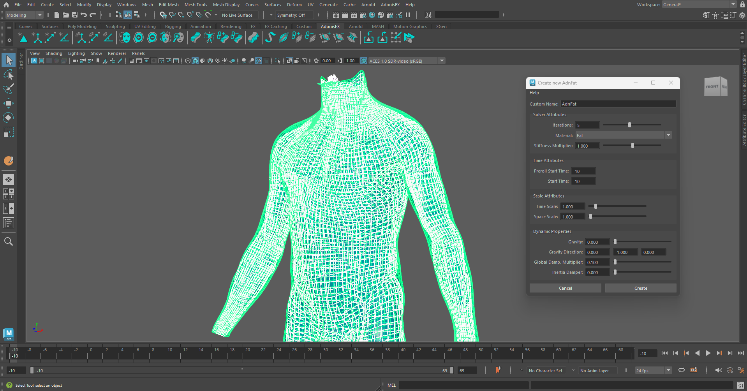Go to the start of playback range
This screenshot has width=747, height=391.
click(664, 353)
